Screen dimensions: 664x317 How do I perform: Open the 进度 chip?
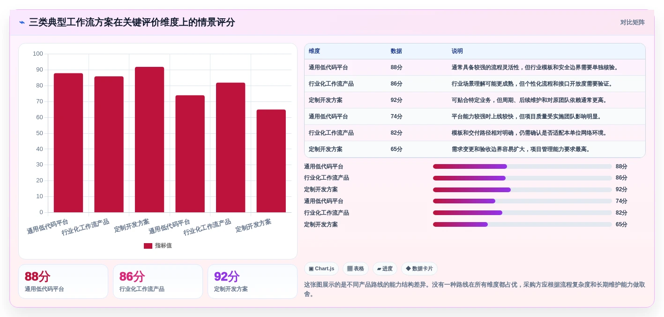click(385, 269)
